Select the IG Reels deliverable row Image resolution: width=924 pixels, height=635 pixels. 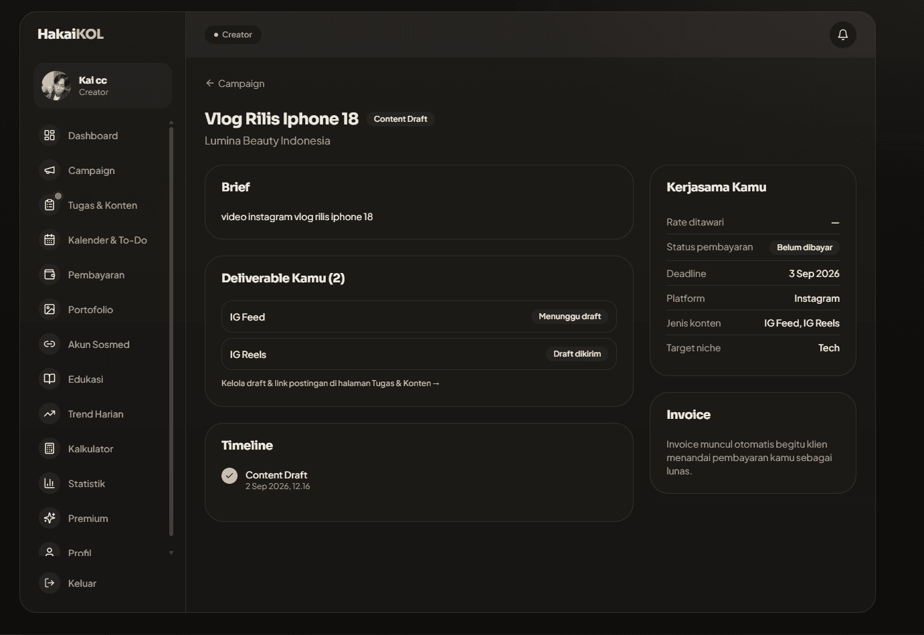(419, 354)
